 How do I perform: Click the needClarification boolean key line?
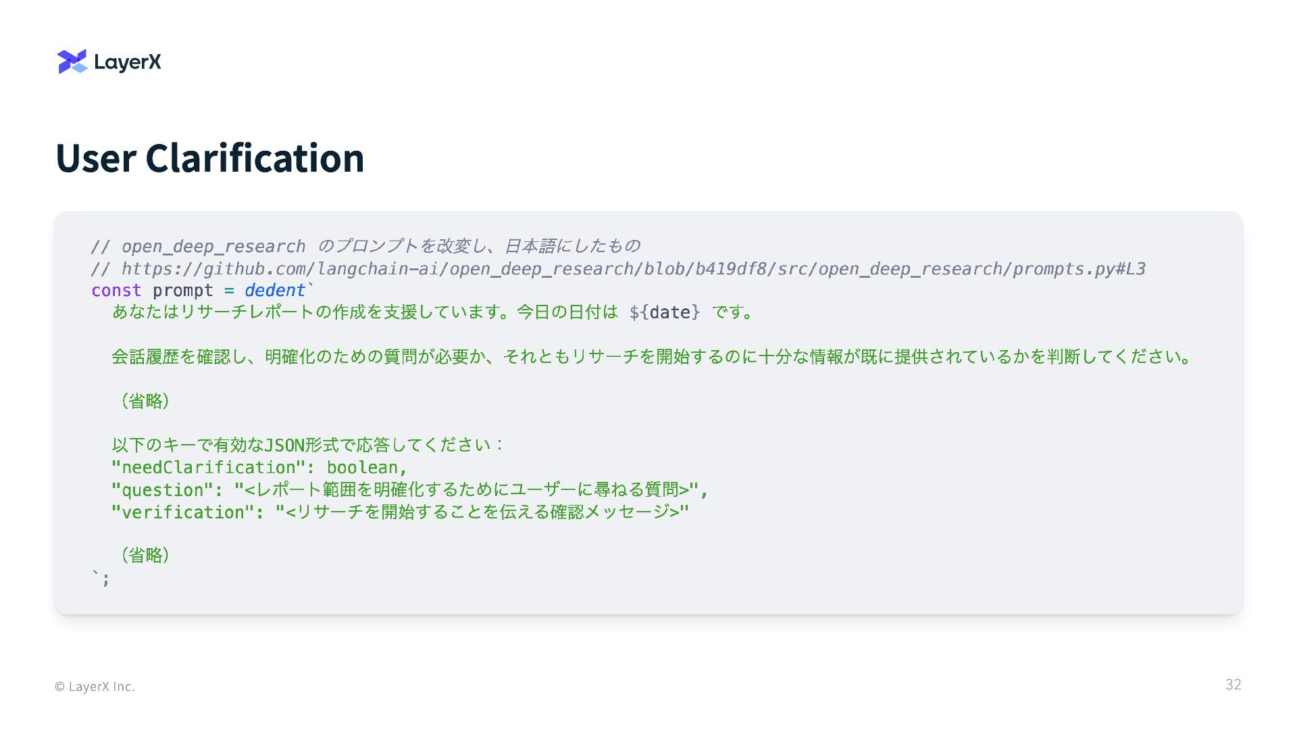pyautogui.click(x=259, y=468)
